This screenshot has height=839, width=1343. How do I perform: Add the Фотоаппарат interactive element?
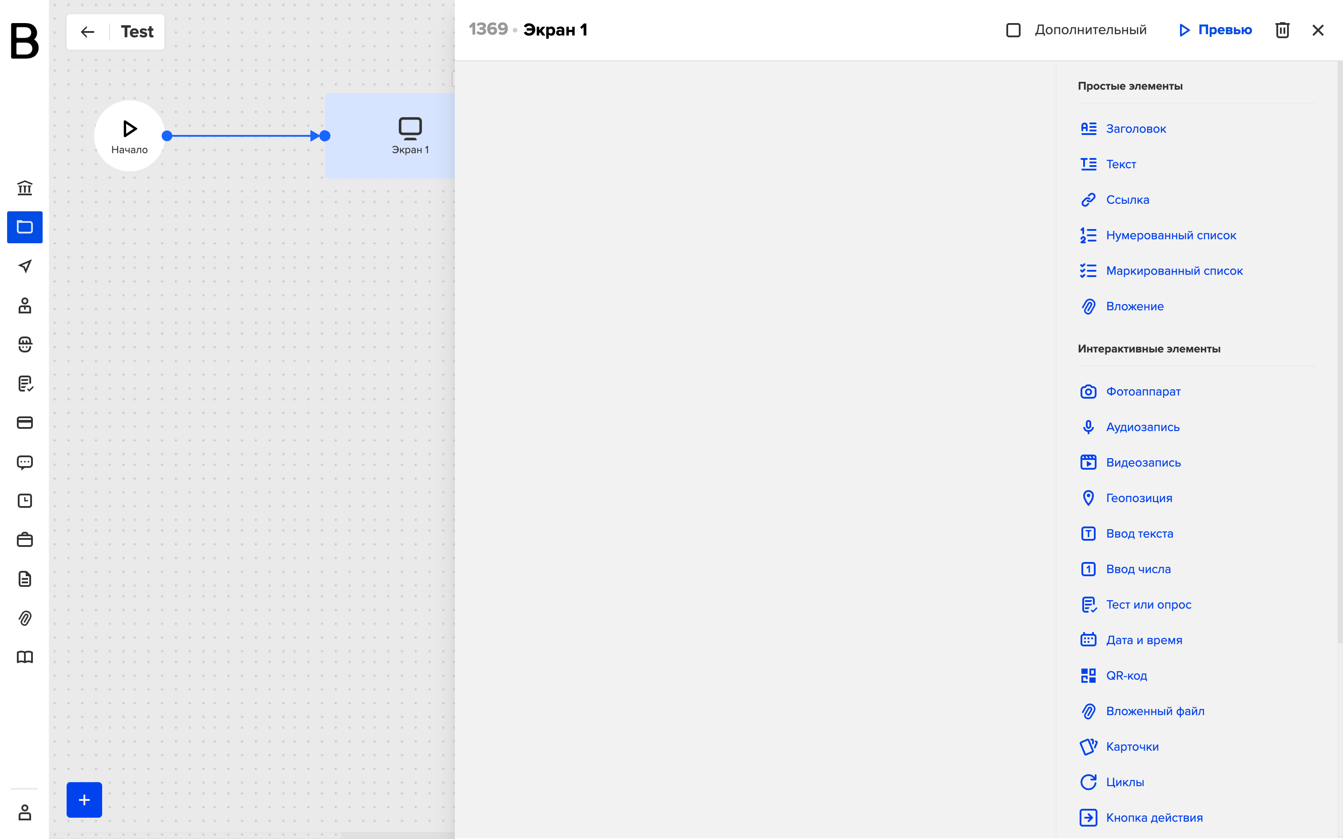coord(1130,392)
